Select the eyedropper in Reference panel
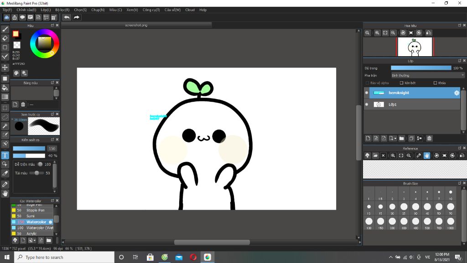467x263 pixels. point(419,155)
